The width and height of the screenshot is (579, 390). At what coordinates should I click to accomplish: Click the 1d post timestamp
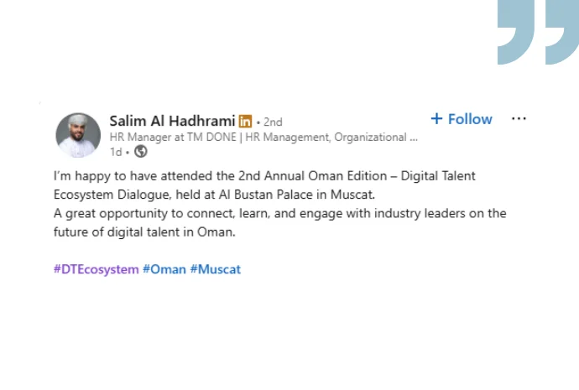coord(116,152)
